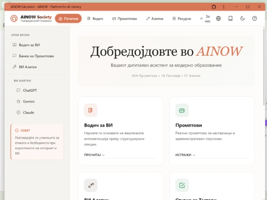
Task: Click the browser extensions puzzle icon
Action: pyautogui.click(x=214, y=7)
